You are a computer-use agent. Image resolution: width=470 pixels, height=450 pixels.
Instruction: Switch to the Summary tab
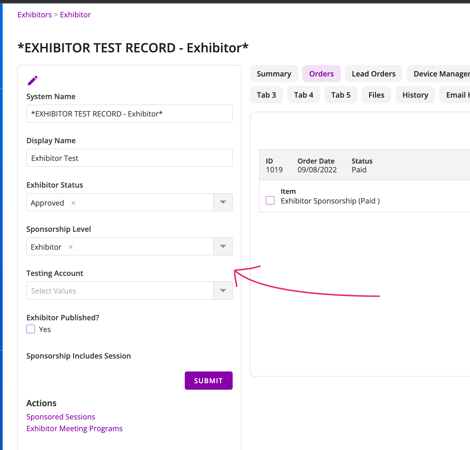tap(274, 74)
